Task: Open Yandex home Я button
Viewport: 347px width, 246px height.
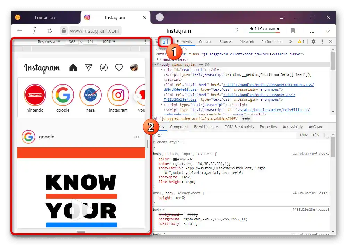Action: pyautogui.click(x=35, y=30)
